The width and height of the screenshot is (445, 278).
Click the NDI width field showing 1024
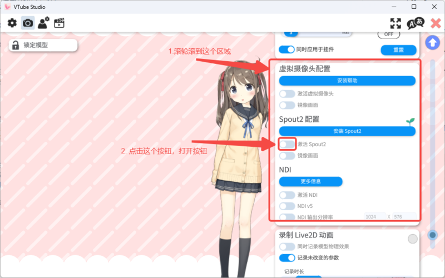374,217
